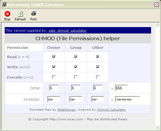
Task: Click the Other octal input field
Action: click(x=98, y=88)
